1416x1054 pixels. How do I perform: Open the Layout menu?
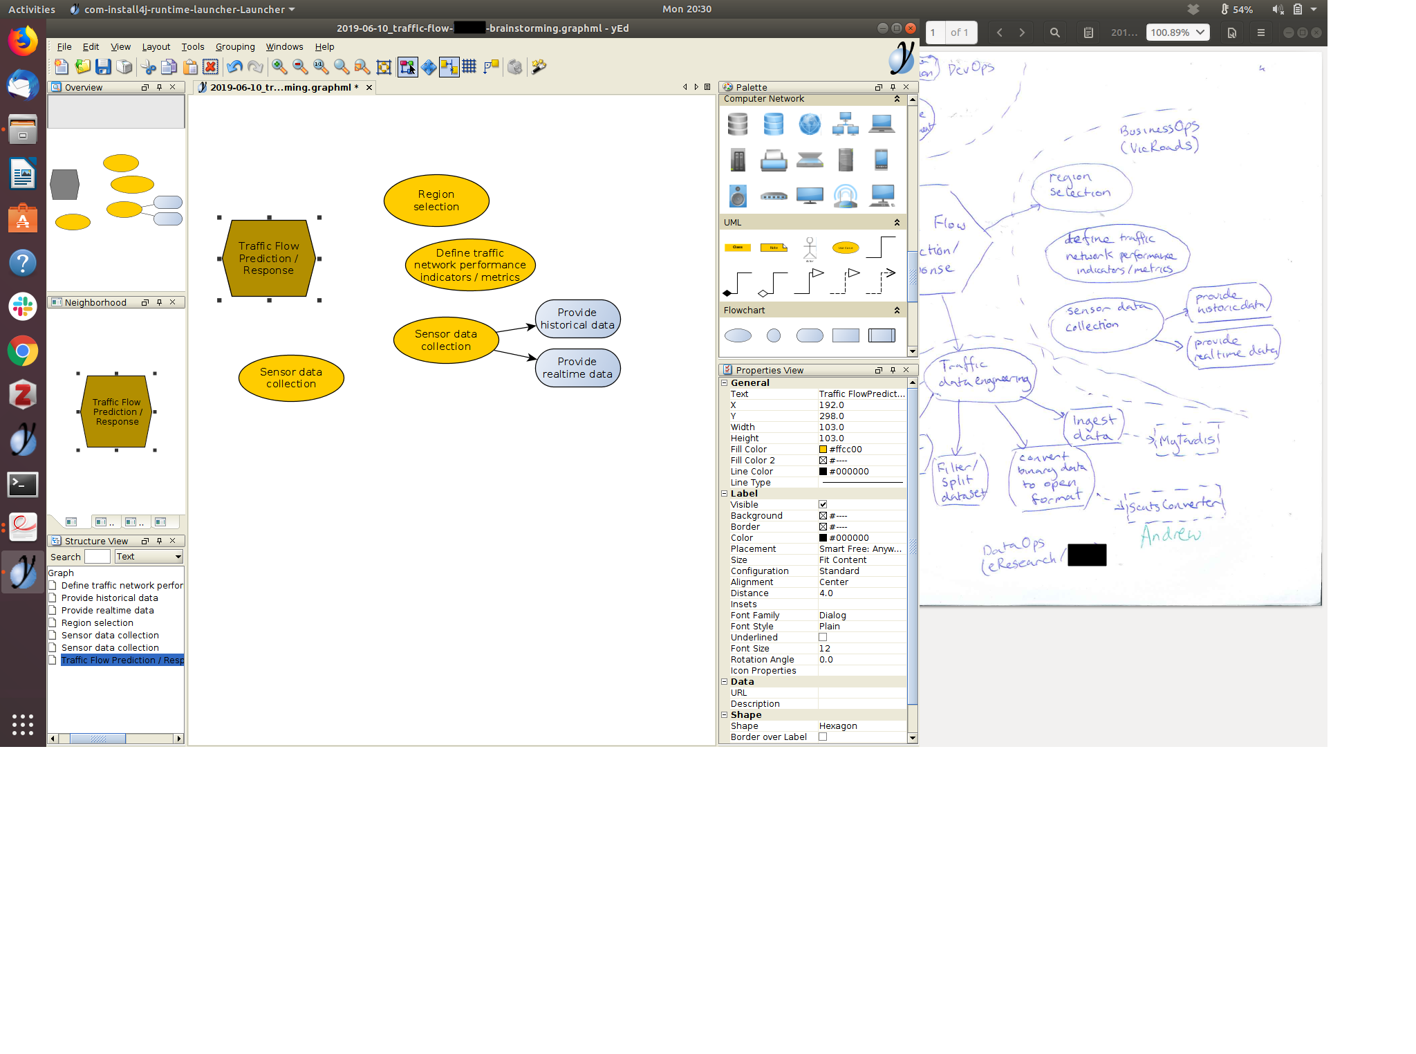click(x=156, y=47)
